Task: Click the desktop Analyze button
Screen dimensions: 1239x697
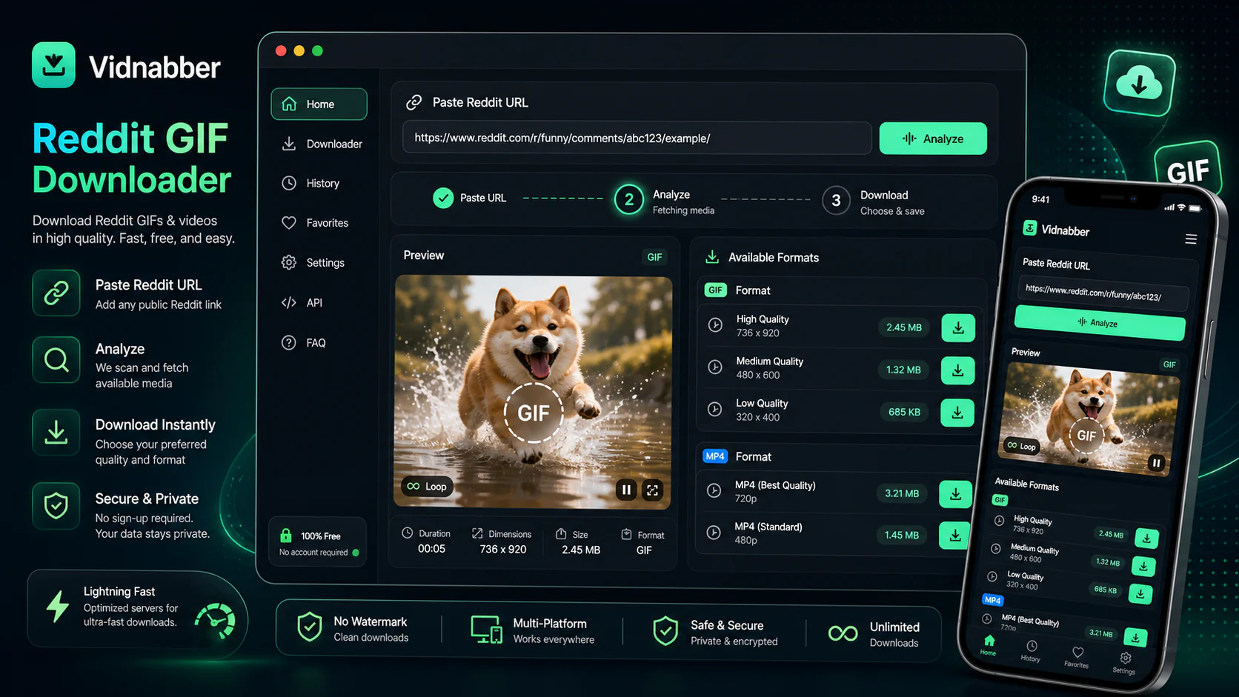Action: tap(933, 139)
